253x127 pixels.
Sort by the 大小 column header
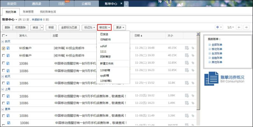click(170, 36)
